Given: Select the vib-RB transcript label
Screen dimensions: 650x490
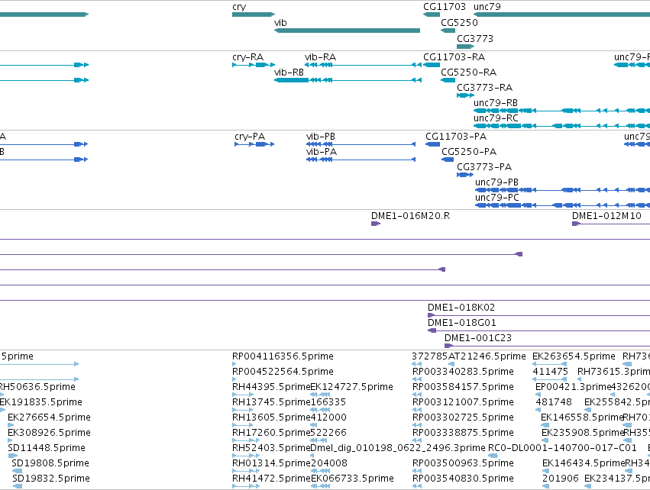Looking at the screenshot, I should click(x=289, y=73).
